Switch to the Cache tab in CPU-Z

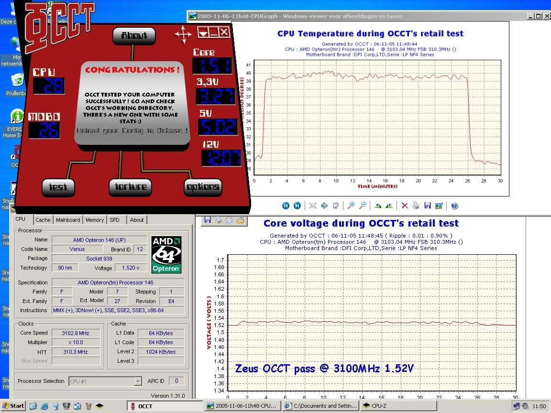click(43, 220)
